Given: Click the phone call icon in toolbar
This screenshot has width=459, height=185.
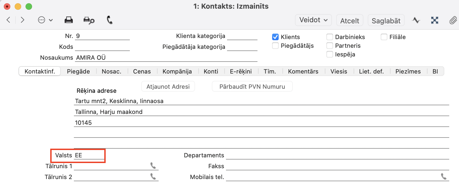Looking at the screenshot, I should coord(109,20).
